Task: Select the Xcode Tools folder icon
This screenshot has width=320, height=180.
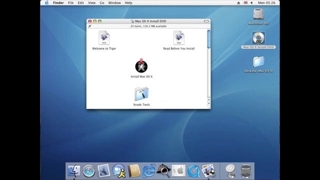Action: coord(141,94)
